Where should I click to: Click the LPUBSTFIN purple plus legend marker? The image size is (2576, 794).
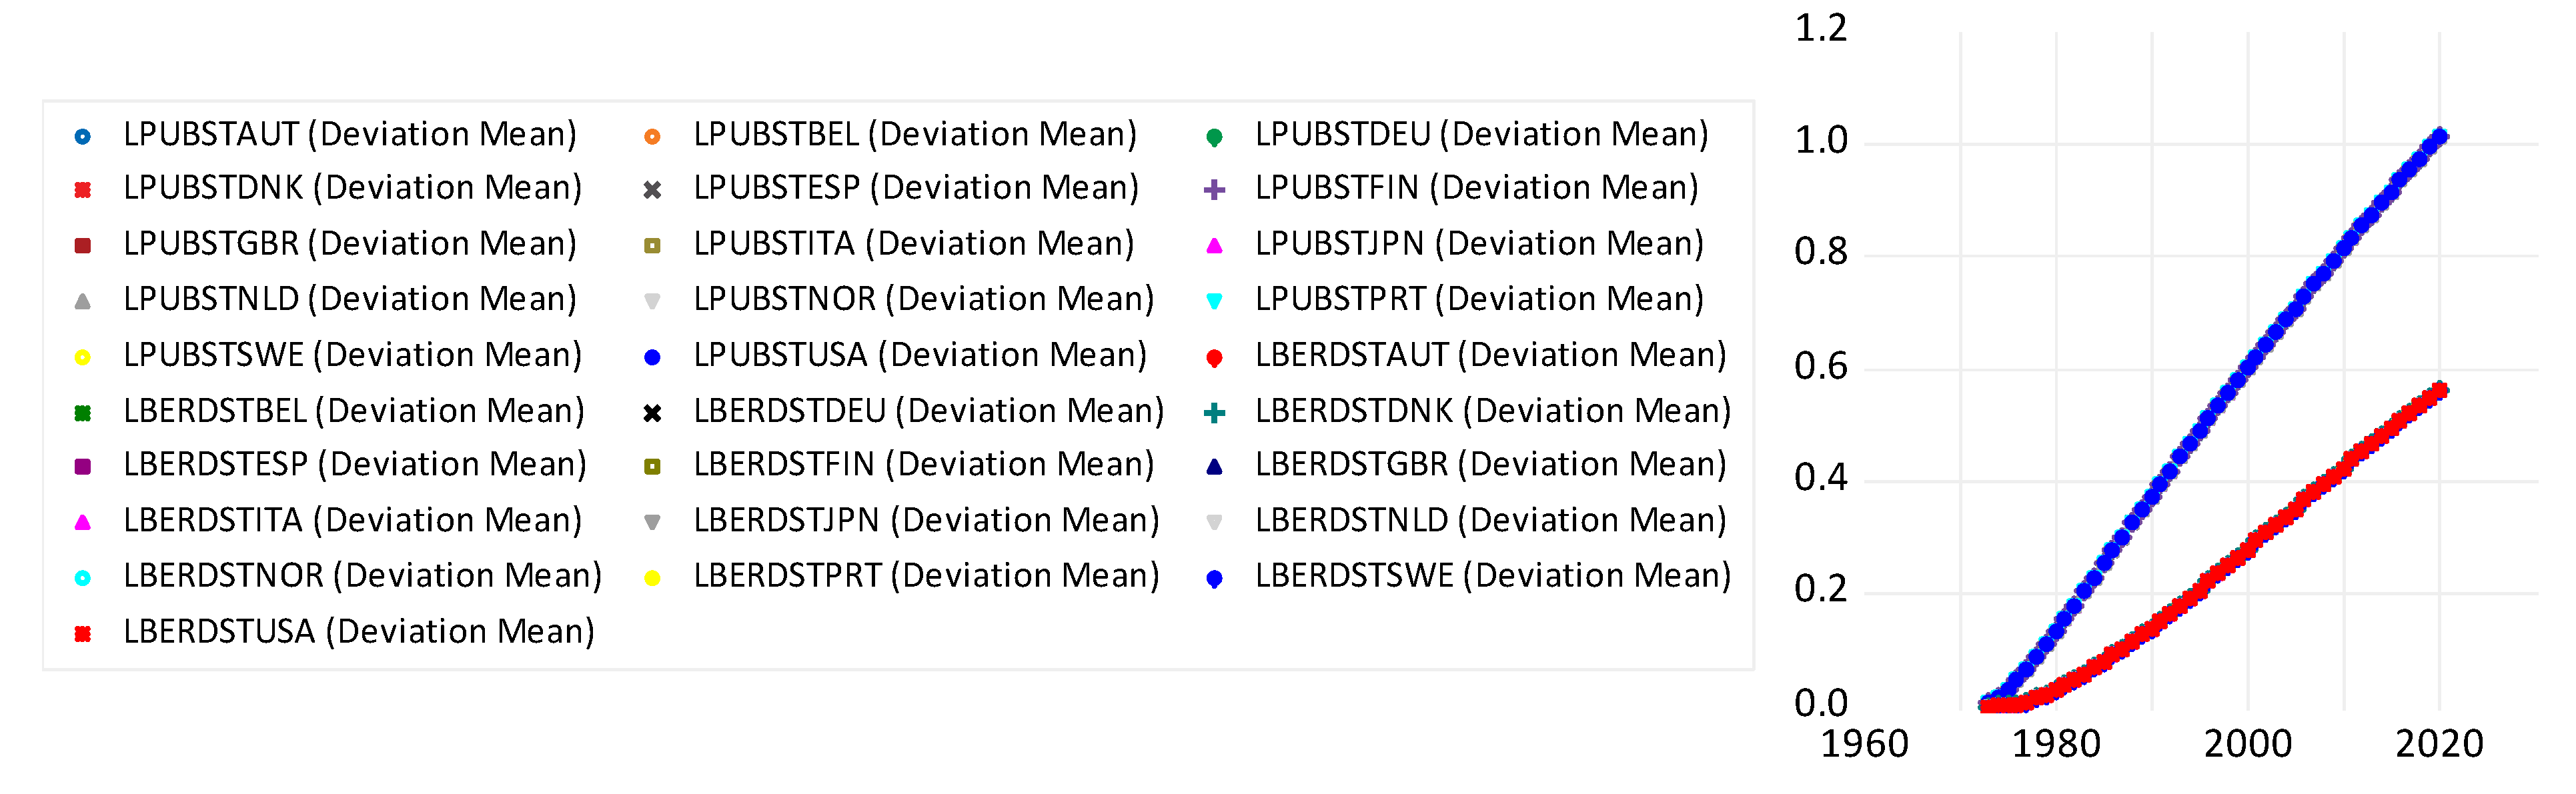(1214, 190)
